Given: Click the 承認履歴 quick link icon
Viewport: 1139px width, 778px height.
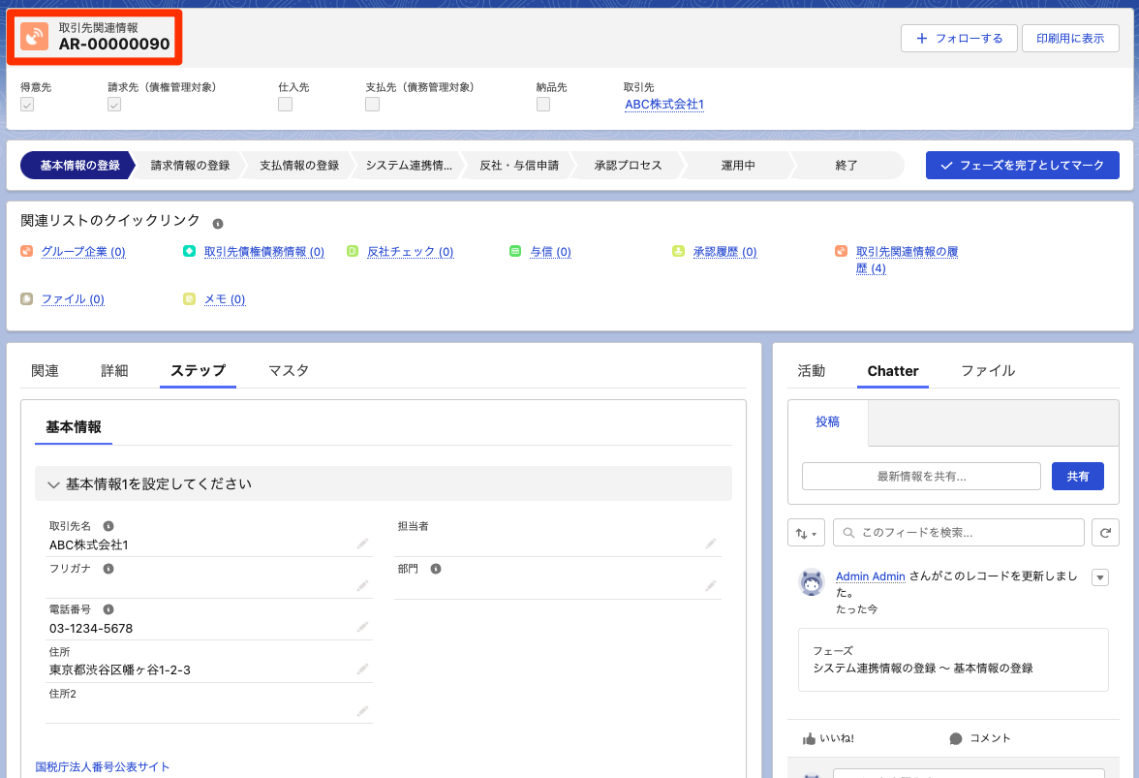Looking at the screenshot, I should pos(678,251).
